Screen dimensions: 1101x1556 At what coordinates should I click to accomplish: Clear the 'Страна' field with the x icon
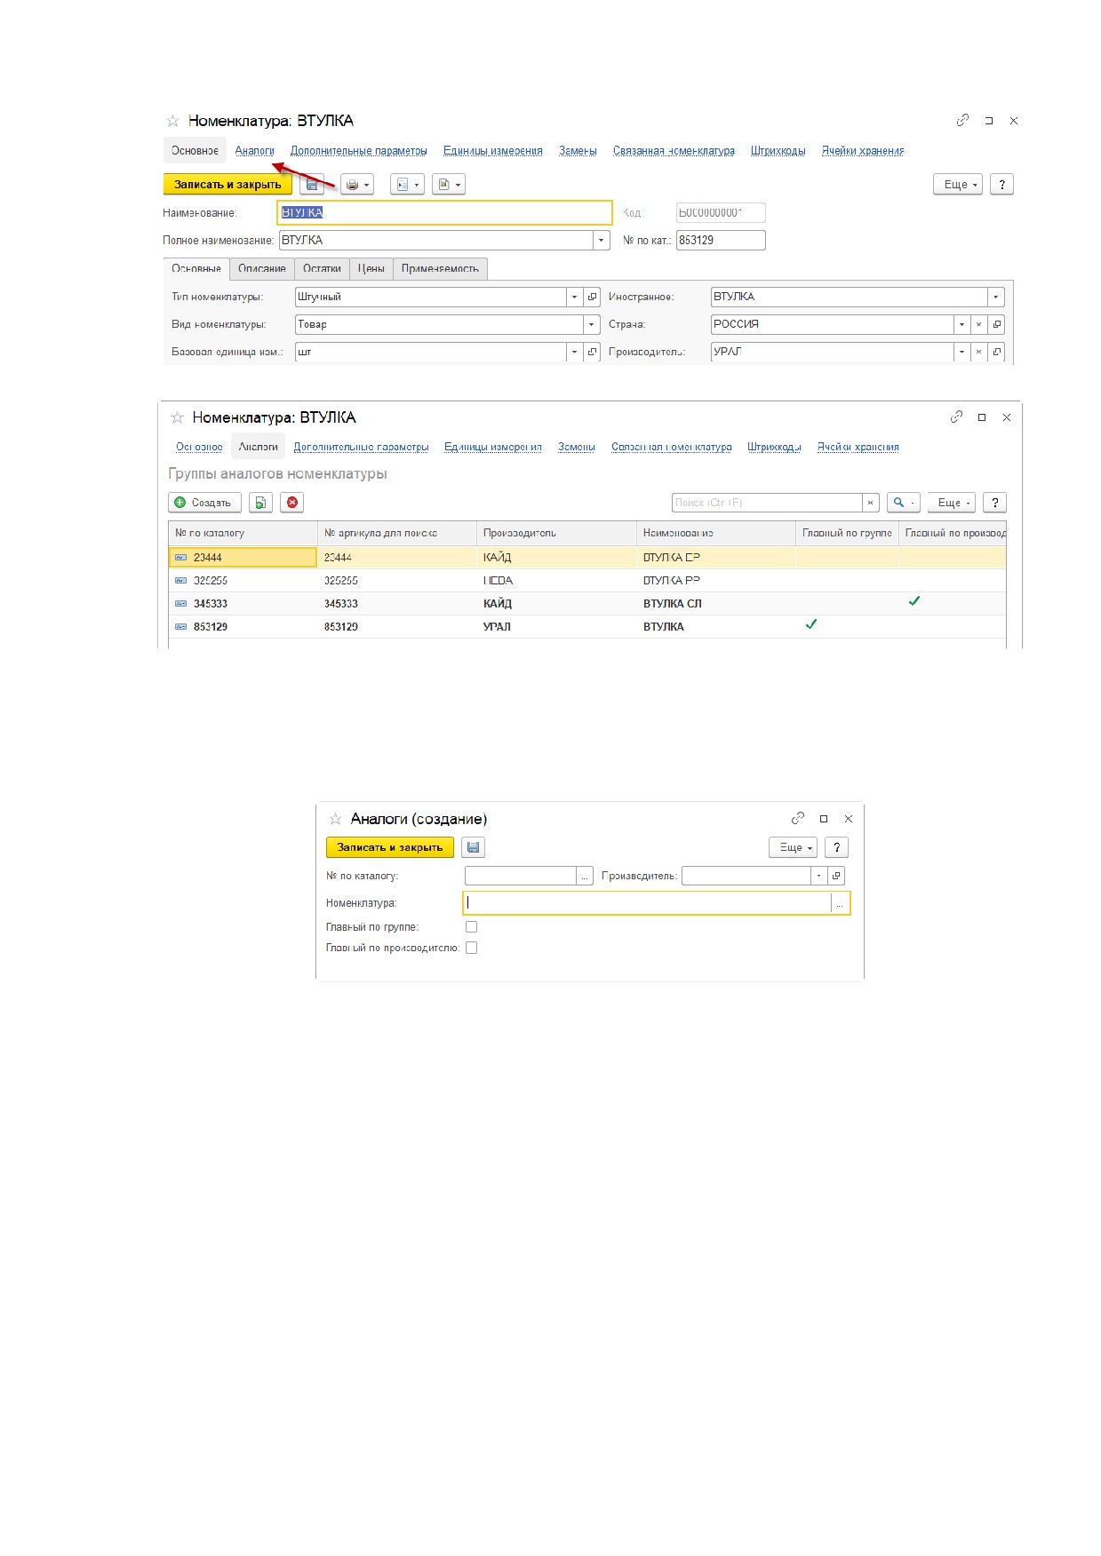[978, 324]
